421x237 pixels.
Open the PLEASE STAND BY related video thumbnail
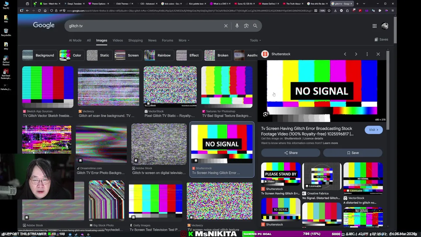tap(281, 173)
